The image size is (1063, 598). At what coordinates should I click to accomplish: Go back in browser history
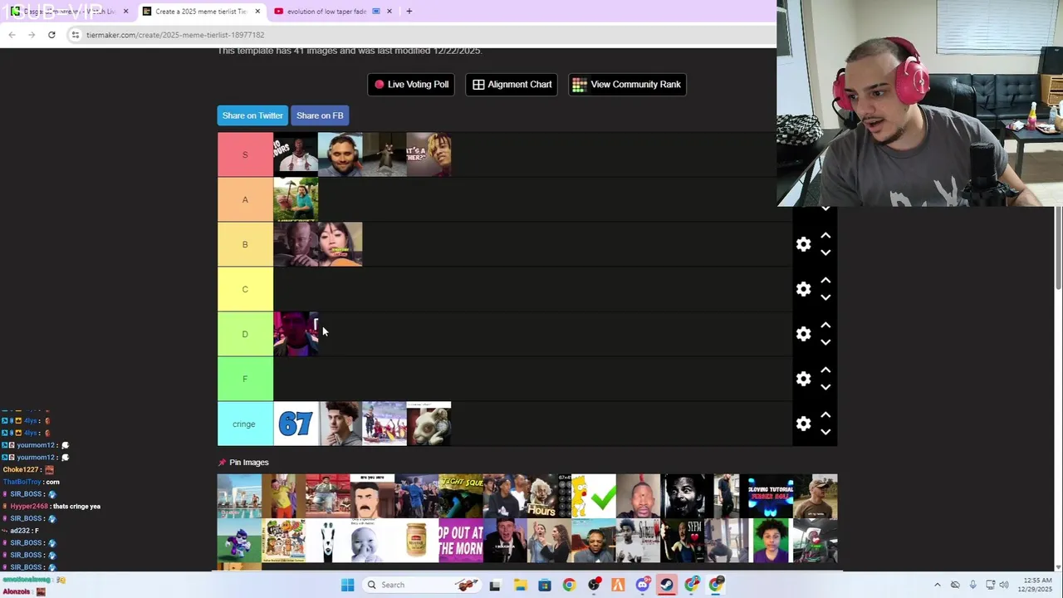[12, 35]
